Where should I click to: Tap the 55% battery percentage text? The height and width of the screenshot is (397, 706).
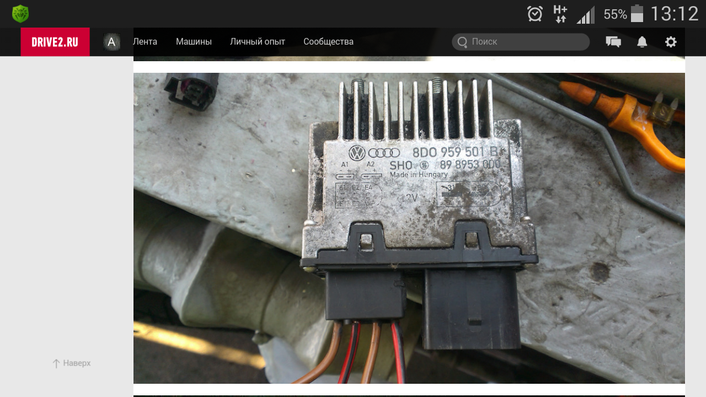(615, 14)
